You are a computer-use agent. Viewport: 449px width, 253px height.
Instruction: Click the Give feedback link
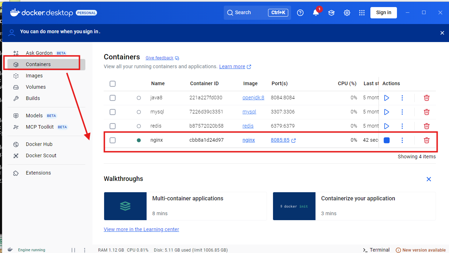(162, 58)
